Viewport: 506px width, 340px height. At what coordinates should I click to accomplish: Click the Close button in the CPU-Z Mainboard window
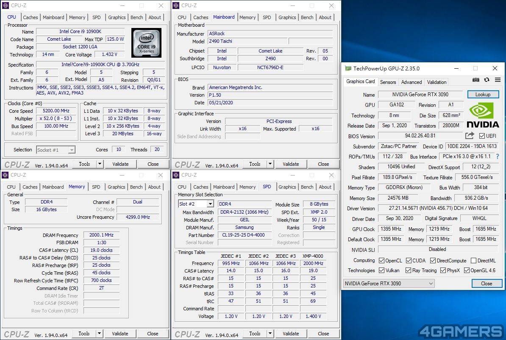pyautogui.click(x=323, y=164)
